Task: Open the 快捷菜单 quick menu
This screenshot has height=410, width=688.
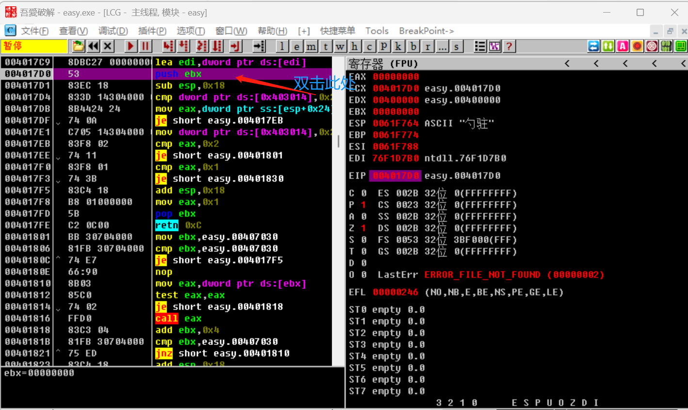Action: [x=337, y=31]
